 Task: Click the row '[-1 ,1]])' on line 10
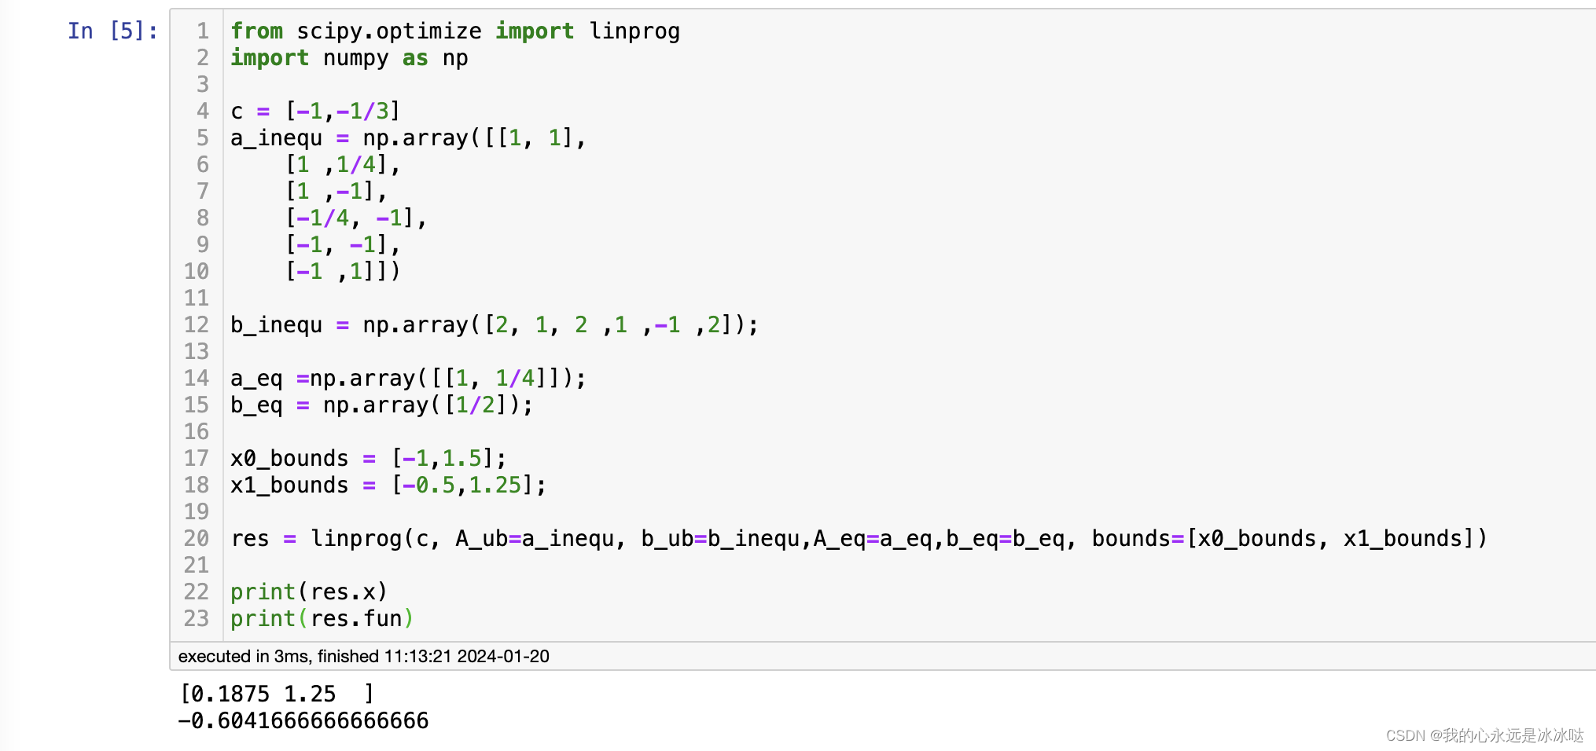(343, 272)
